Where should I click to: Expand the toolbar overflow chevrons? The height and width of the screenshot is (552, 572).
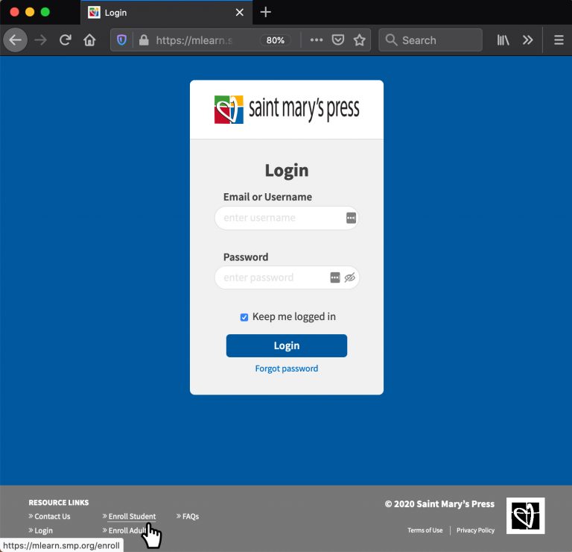[528, 40]
